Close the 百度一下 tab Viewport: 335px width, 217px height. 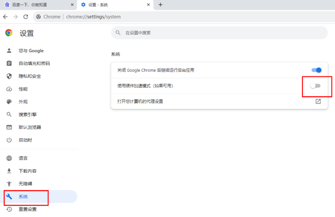pyautogui.click(x=72, y=5)
